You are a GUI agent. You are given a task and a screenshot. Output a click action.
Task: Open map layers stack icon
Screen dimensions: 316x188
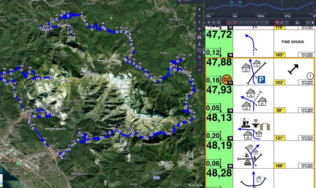(x=199, y=57)
